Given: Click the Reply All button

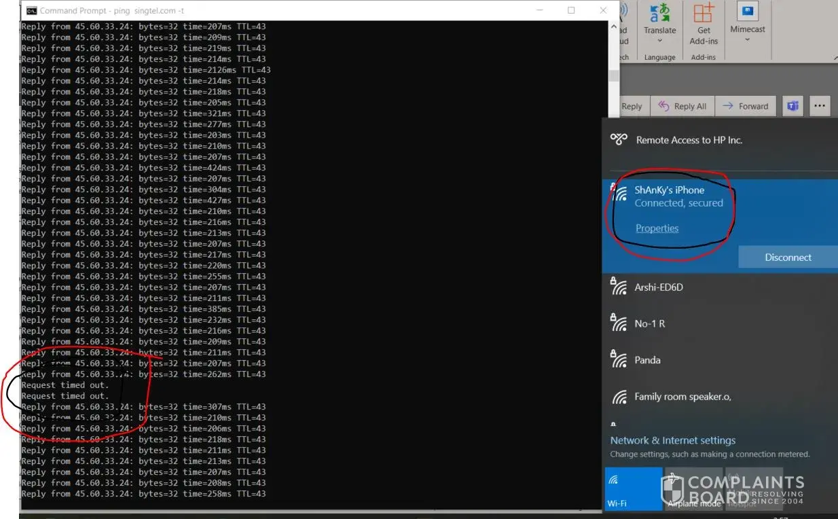Looking at the screenshot, I should pos(682,106).
